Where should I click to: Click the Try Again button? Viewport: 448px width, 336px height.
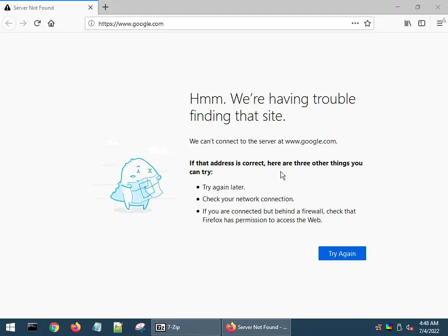coord(342,253)
